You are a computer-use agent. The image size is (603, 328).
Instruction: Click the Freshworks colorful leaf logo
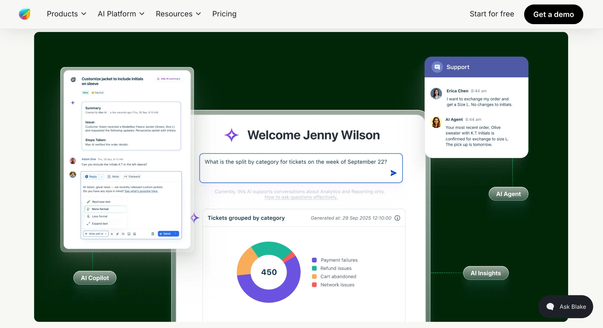coord(24,14)
